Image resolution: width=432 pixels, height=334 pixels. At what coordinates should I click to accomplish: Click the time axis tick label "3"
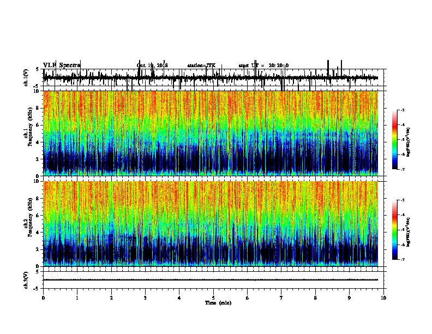pyautogui.click(x=145, y=298)
